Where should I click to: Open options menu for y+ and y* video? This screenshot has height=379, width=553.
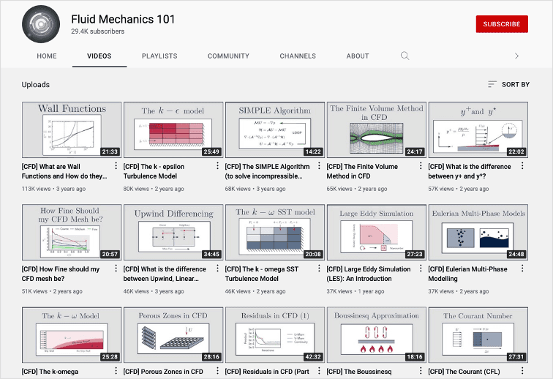[x=522, y=166]
